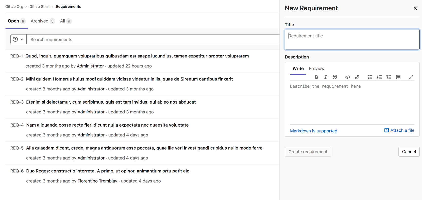Add a link using the link icon
Viewport: 422px width, 200px height.
357,77
